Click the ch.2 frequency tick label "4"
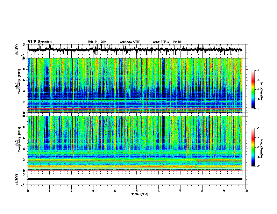 point(24,149)
